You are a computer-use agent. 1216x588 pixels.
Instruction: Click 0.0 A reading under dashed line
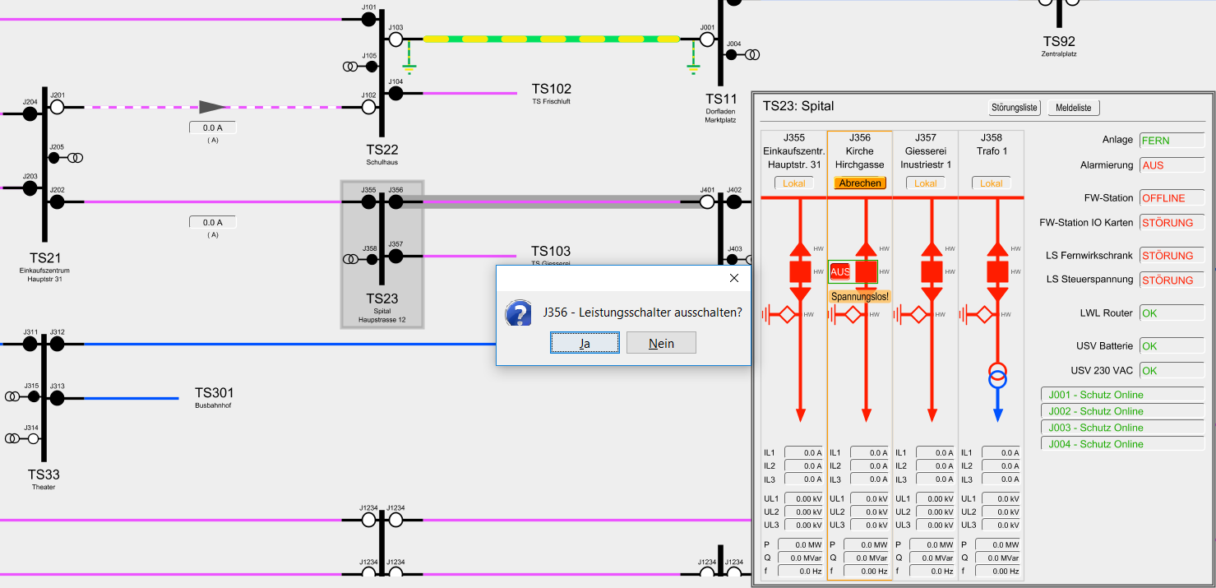pos(212,127)
